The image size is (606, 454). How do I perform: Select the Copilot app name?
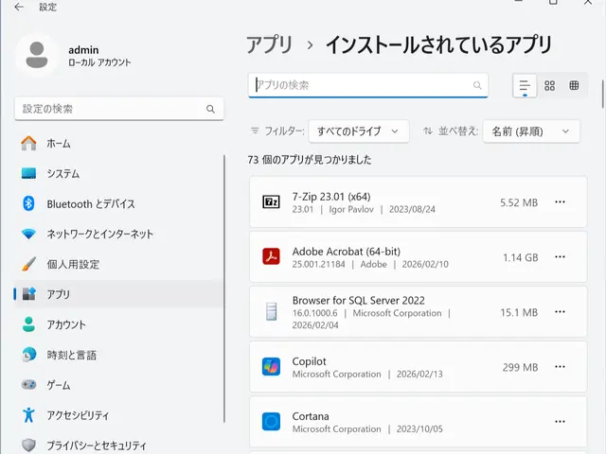(310, 361)
